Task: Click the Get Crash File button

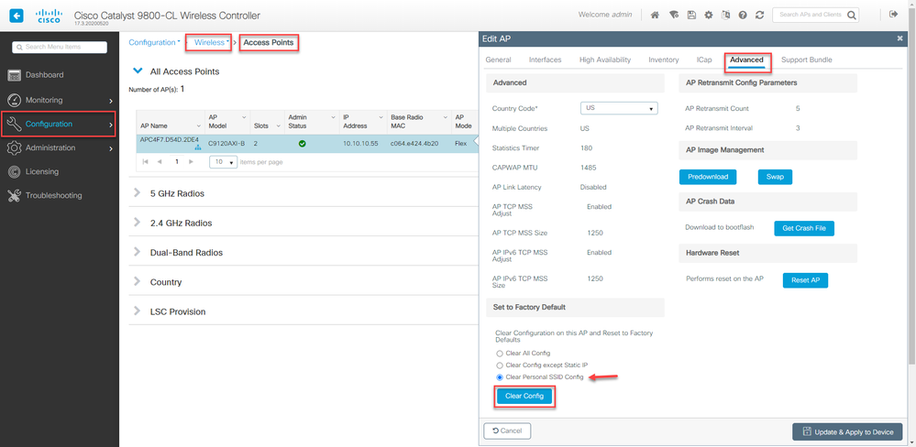Action: (804, 228)
